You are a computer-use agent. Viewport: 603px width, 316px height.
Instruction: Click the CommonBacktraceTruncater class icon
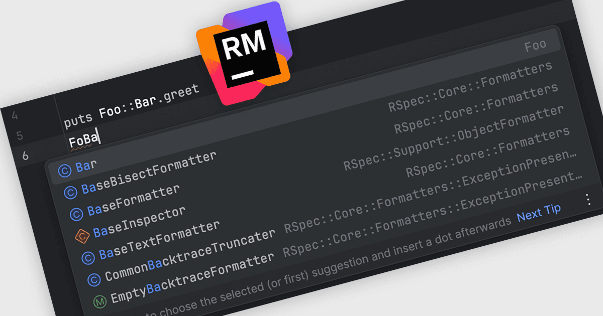94,280
